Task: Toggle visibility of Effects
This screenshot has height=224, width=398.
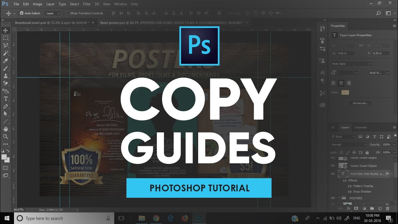Action: coord(345,180)
